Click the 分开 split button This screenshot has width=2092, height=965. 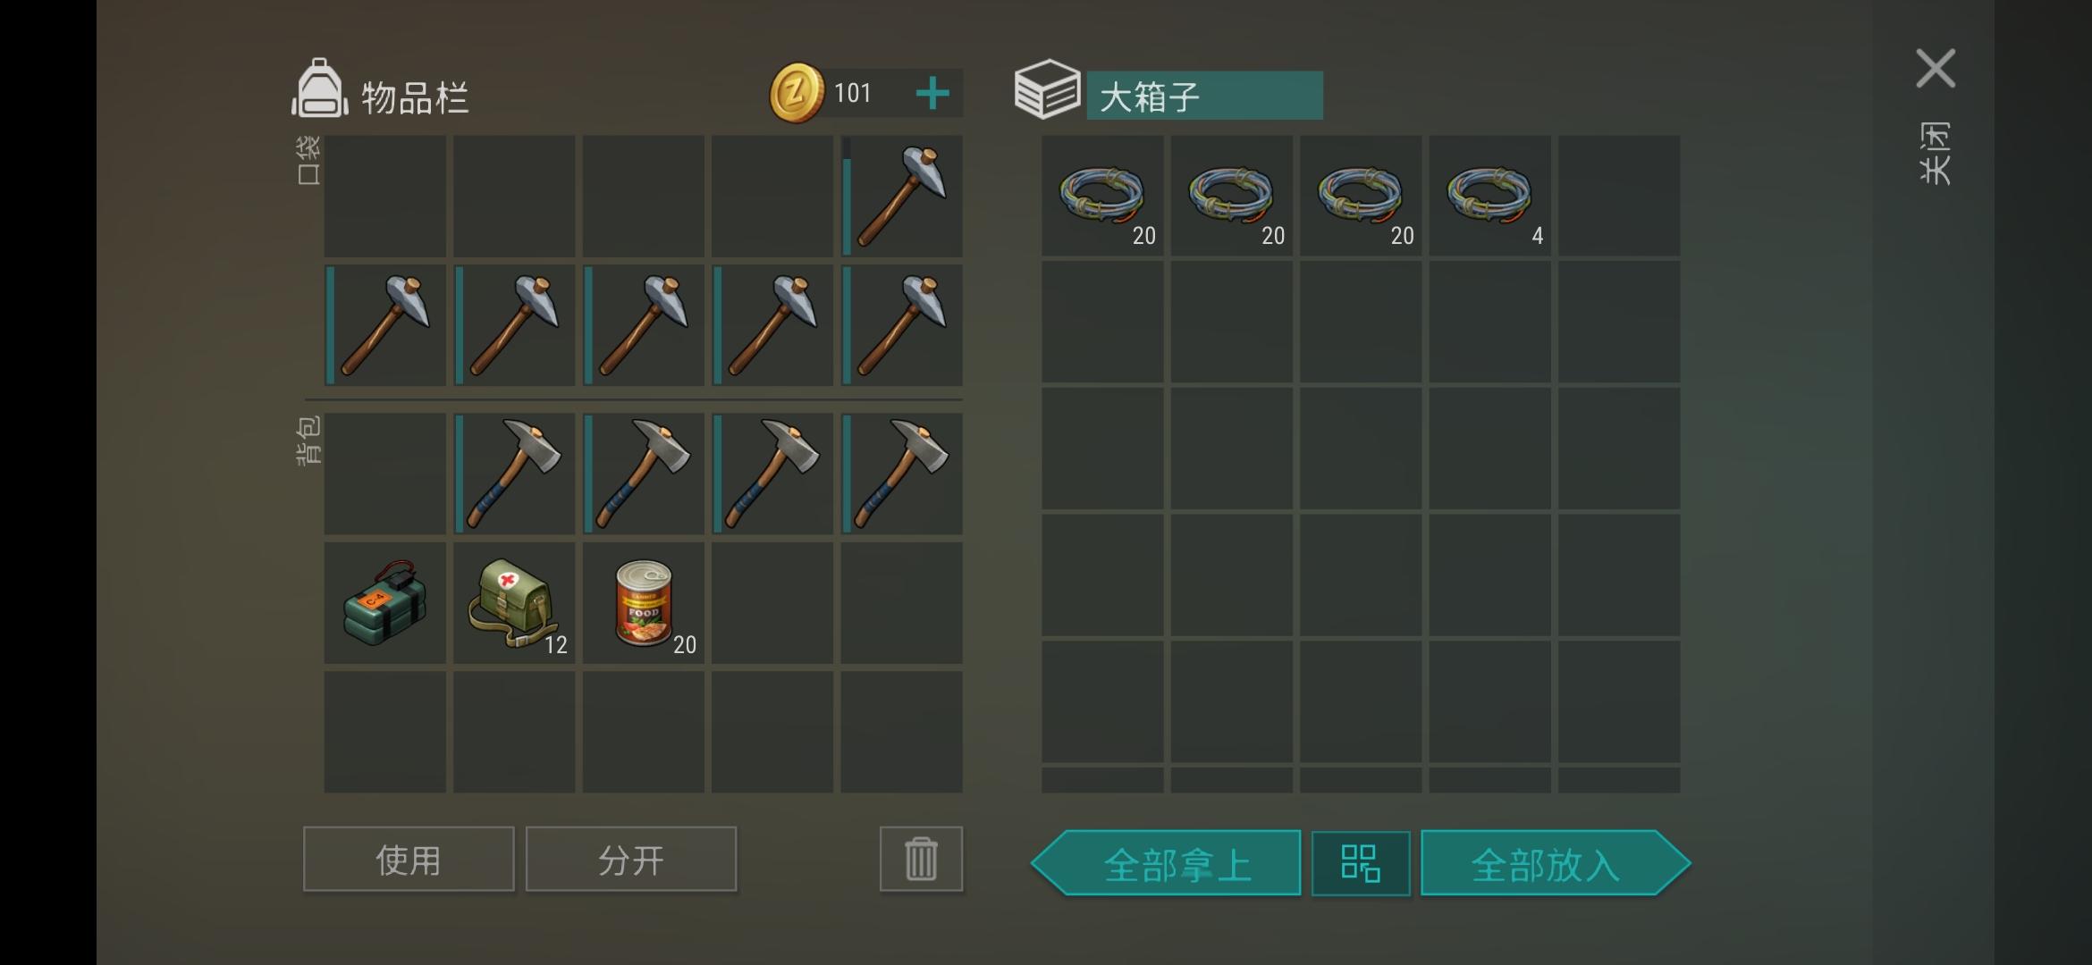631,859
